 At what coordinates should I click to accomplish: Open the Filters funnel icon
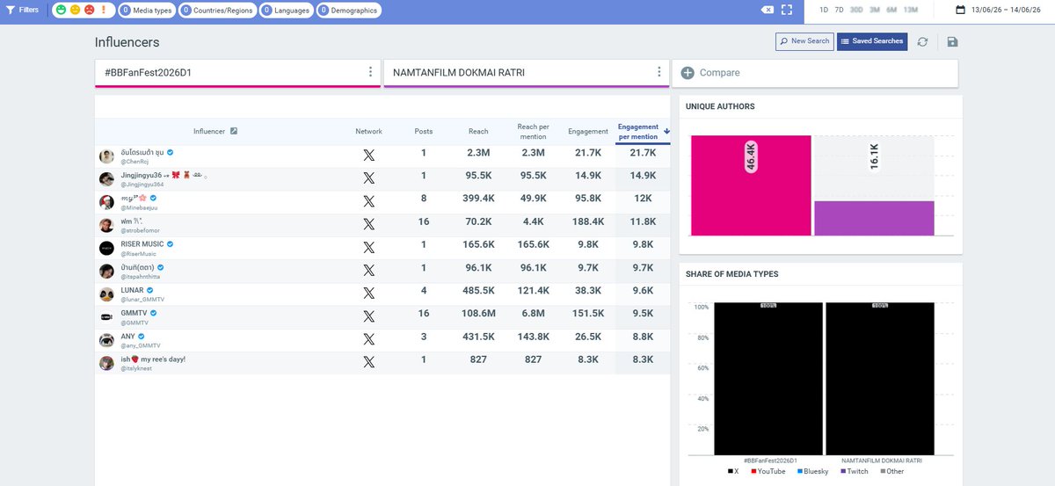(10, 11)
